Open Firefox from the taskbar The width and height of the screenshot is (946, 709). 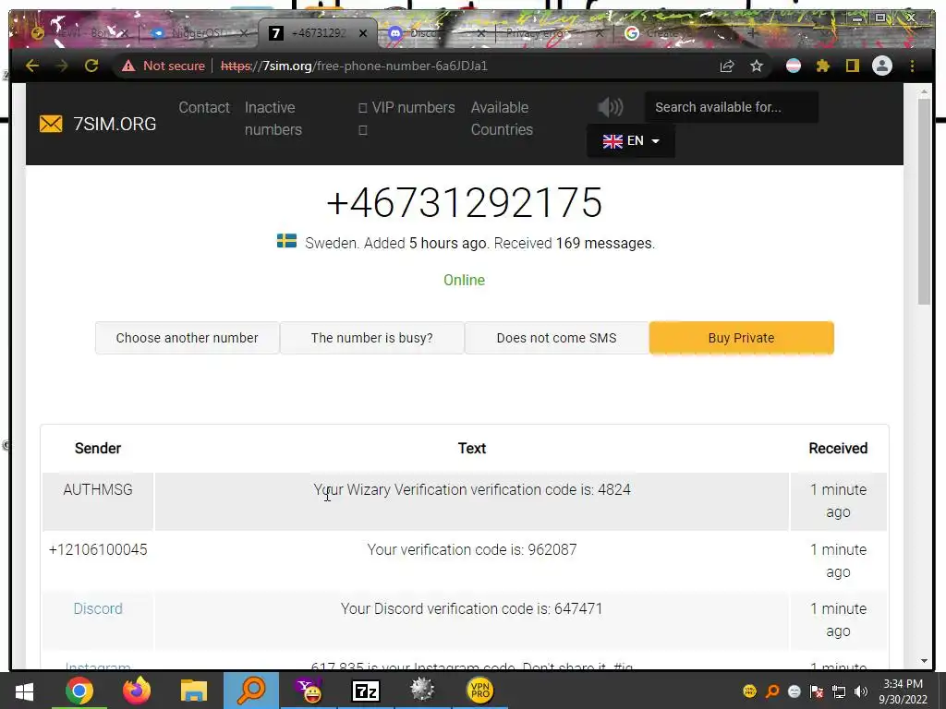point(137,691)
